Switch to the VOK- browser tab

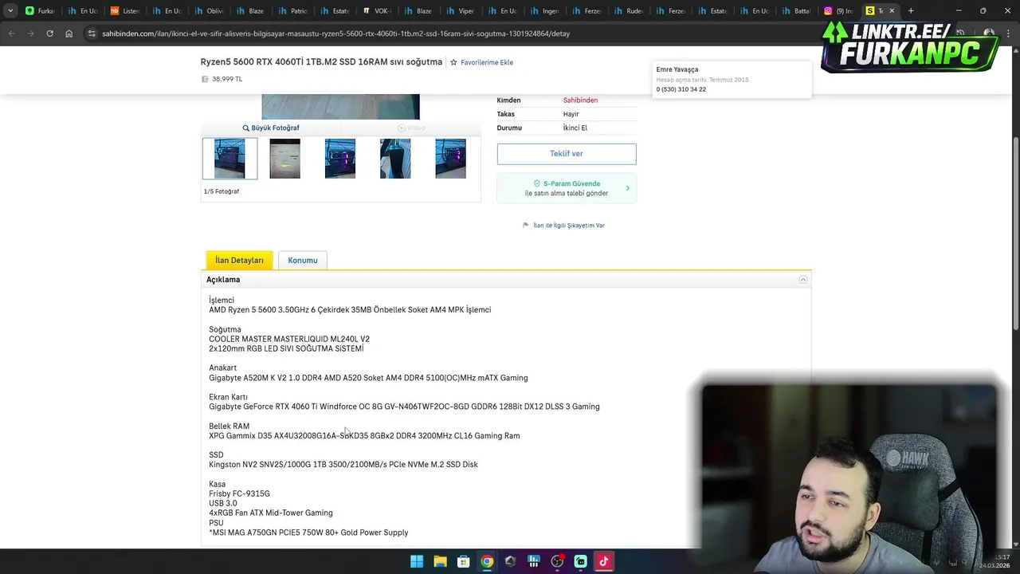click(377, 10)
